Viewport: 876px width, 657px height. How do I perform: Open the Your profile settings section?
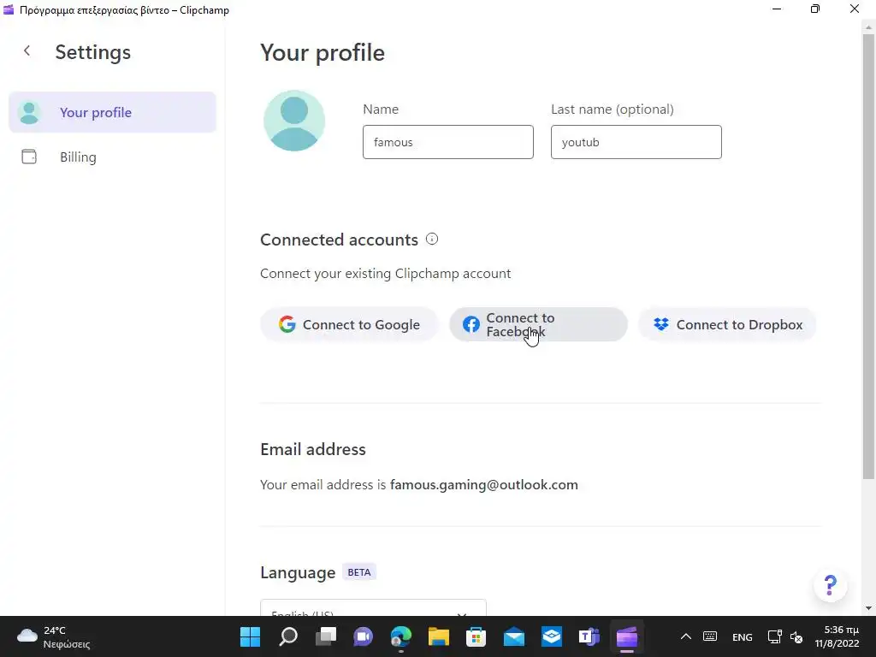(112, 112)
